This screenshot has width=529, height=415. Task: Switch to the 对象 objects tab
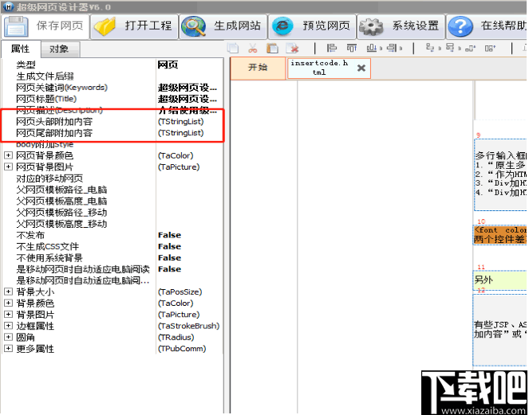59,49
